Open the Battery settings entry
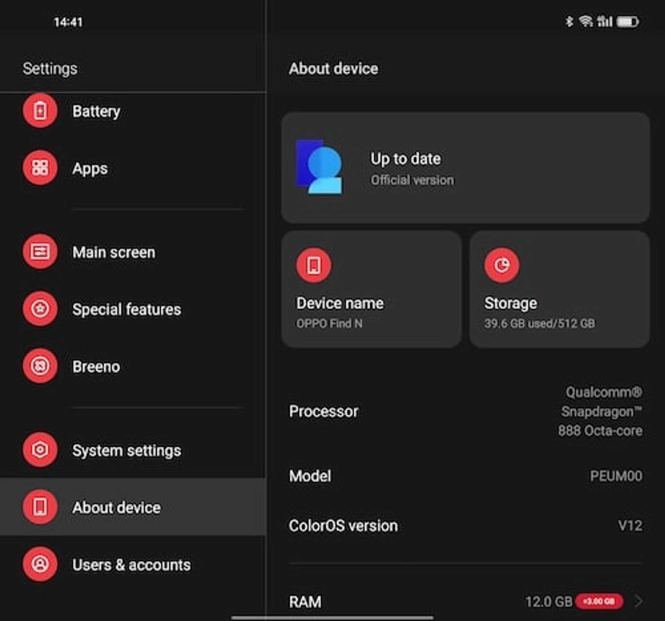This screenshot has width=665, height=621. click(x=133, y=111)
